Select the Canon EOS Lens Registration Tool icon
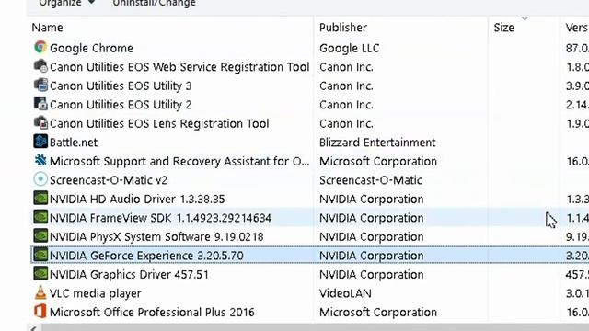Viewport: 589px width, 331px height. 40,122
